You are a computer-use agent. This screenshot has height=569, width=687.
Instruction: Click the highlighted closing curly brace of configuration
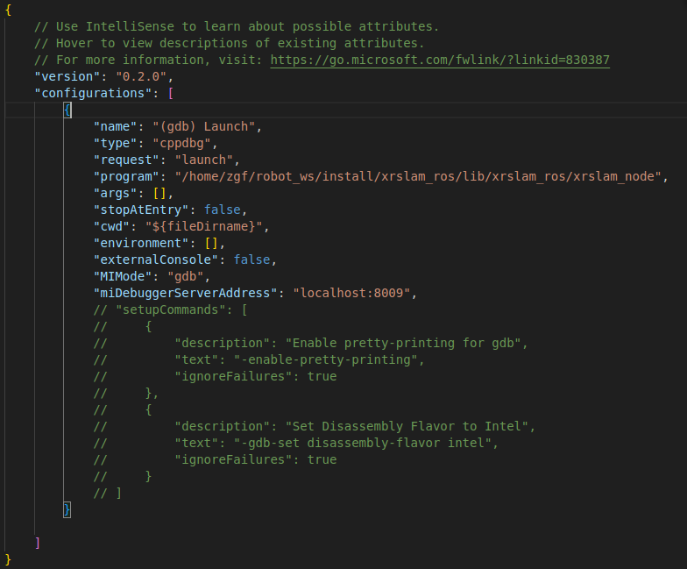(67, 510)
